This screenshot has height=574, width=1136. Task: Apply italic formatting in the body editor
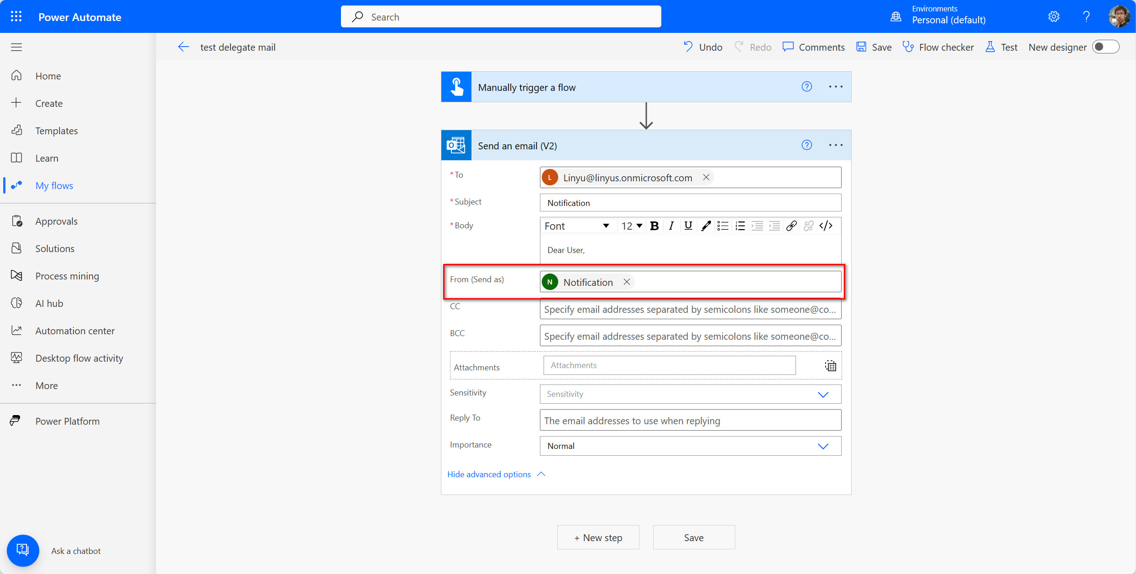tap(671, 226)
